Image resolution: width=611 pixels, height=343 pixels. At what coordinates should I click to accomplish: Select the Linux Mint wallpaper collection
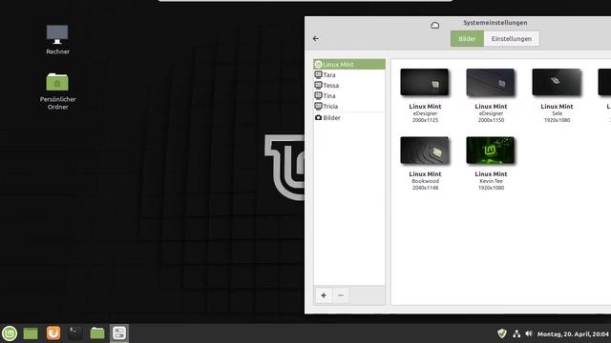[349, 64]
